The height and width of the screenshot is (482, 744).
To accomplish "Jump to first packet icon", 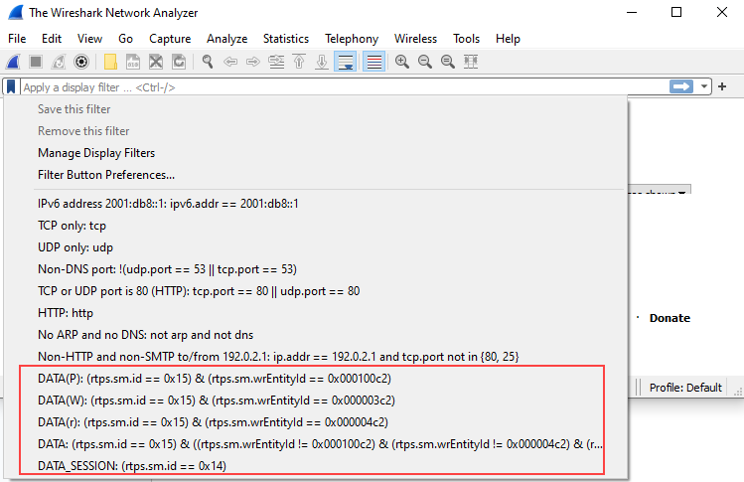I will (x=299, y=62).
